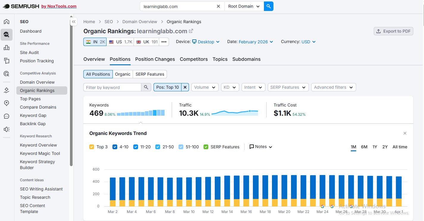Toggle the 11-20 positions checkbox
The image size is (424, 221).
(x=136, y=147)
